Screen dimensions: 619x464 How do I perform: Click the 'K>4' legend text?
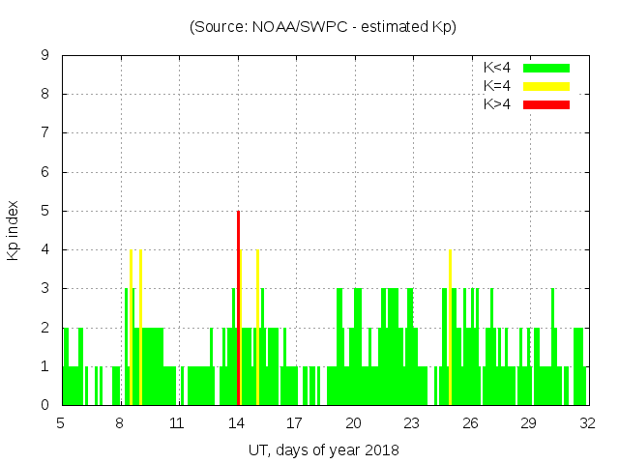point(498,103)
